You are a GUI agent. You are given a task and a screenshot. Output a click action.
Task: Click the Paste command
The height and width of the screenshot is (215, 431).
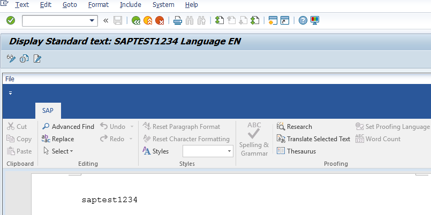(19, 151)
